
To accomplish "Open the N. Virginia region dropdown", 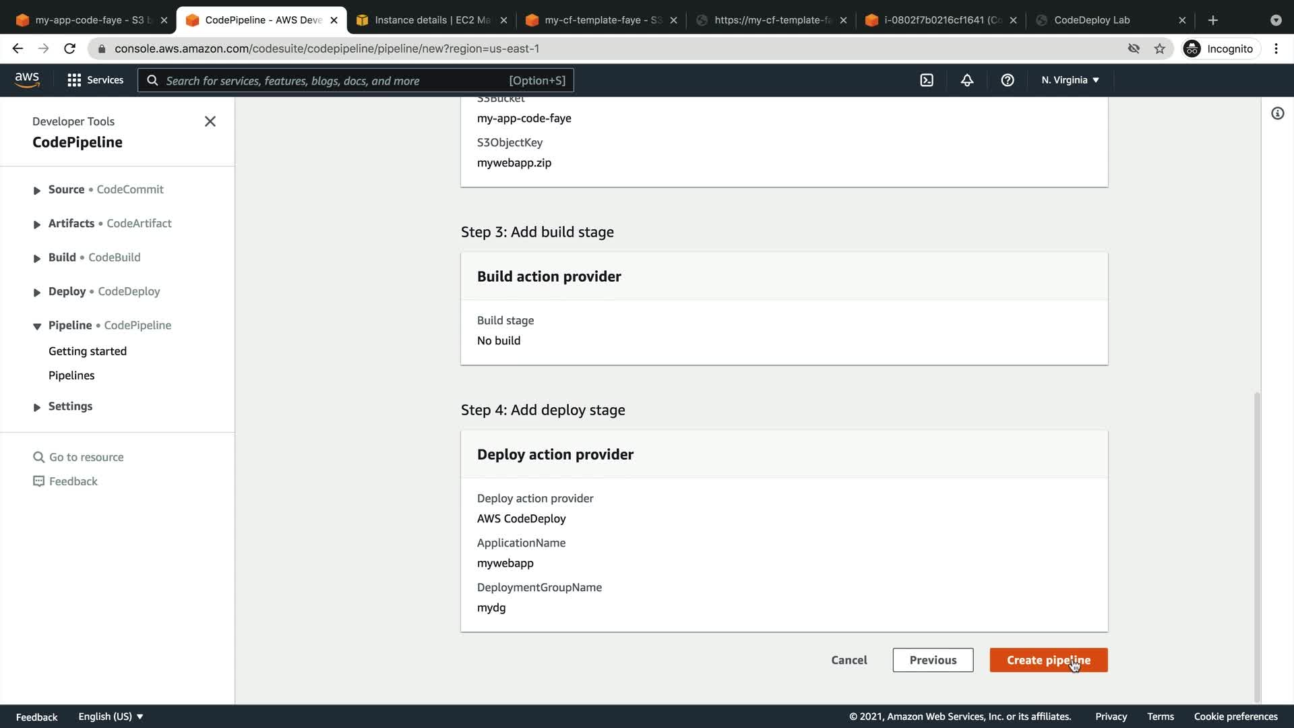I will tap(1070, 80).
